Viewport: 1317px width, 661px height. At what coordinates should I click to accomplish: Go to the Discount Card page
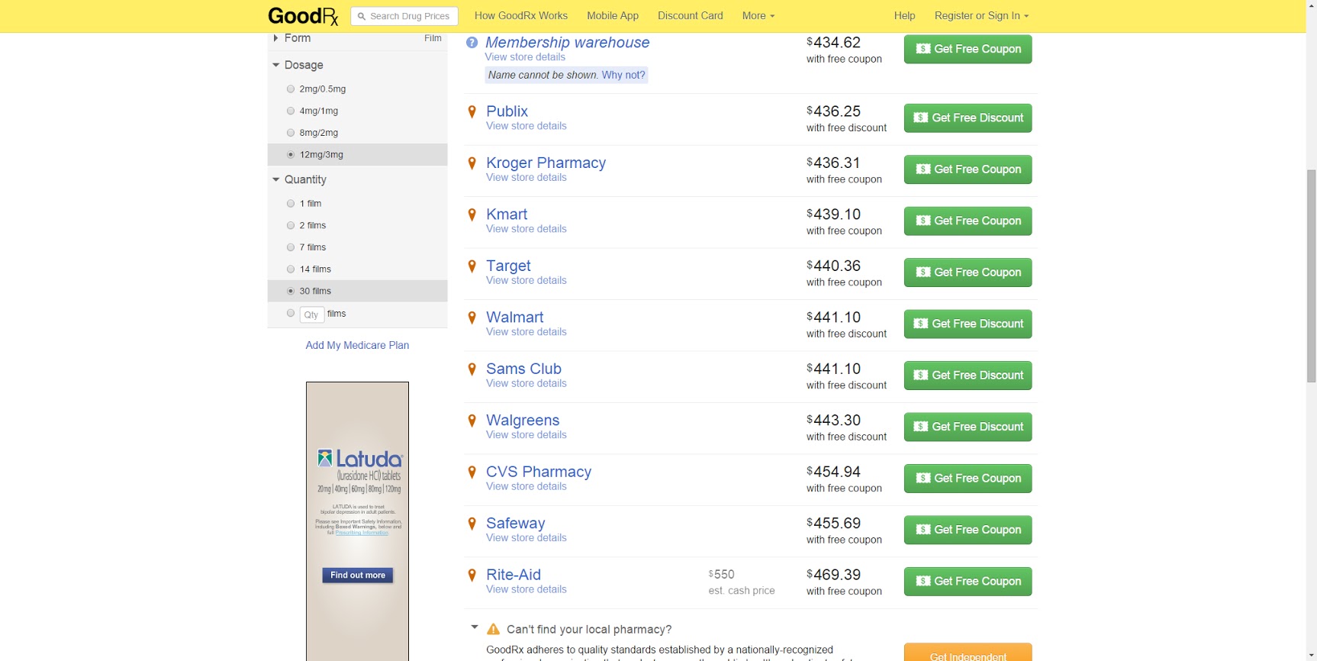point(690,16)
